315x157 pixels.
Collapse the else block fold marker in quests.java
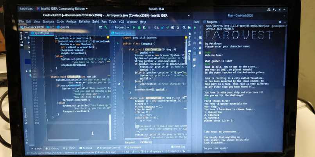point(43,56)
